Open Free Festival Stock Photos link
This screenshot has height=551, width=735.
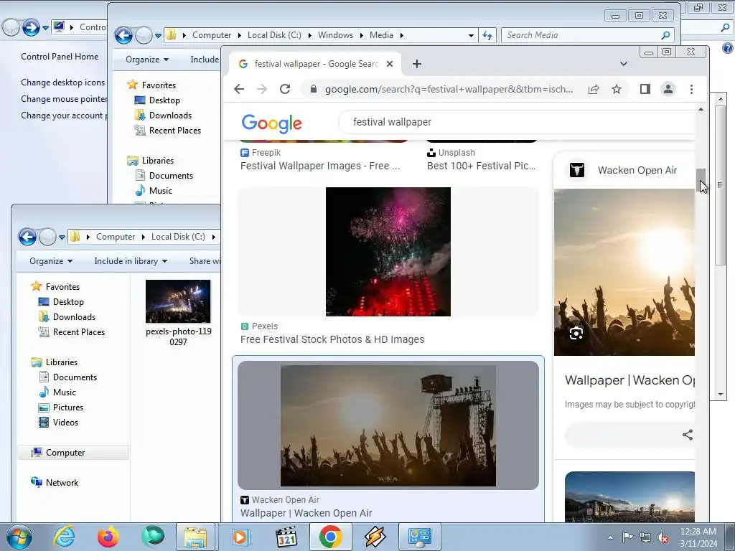(332, 339)
